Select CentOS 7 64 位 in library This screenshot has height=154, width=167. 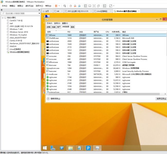tap(16, 21)
